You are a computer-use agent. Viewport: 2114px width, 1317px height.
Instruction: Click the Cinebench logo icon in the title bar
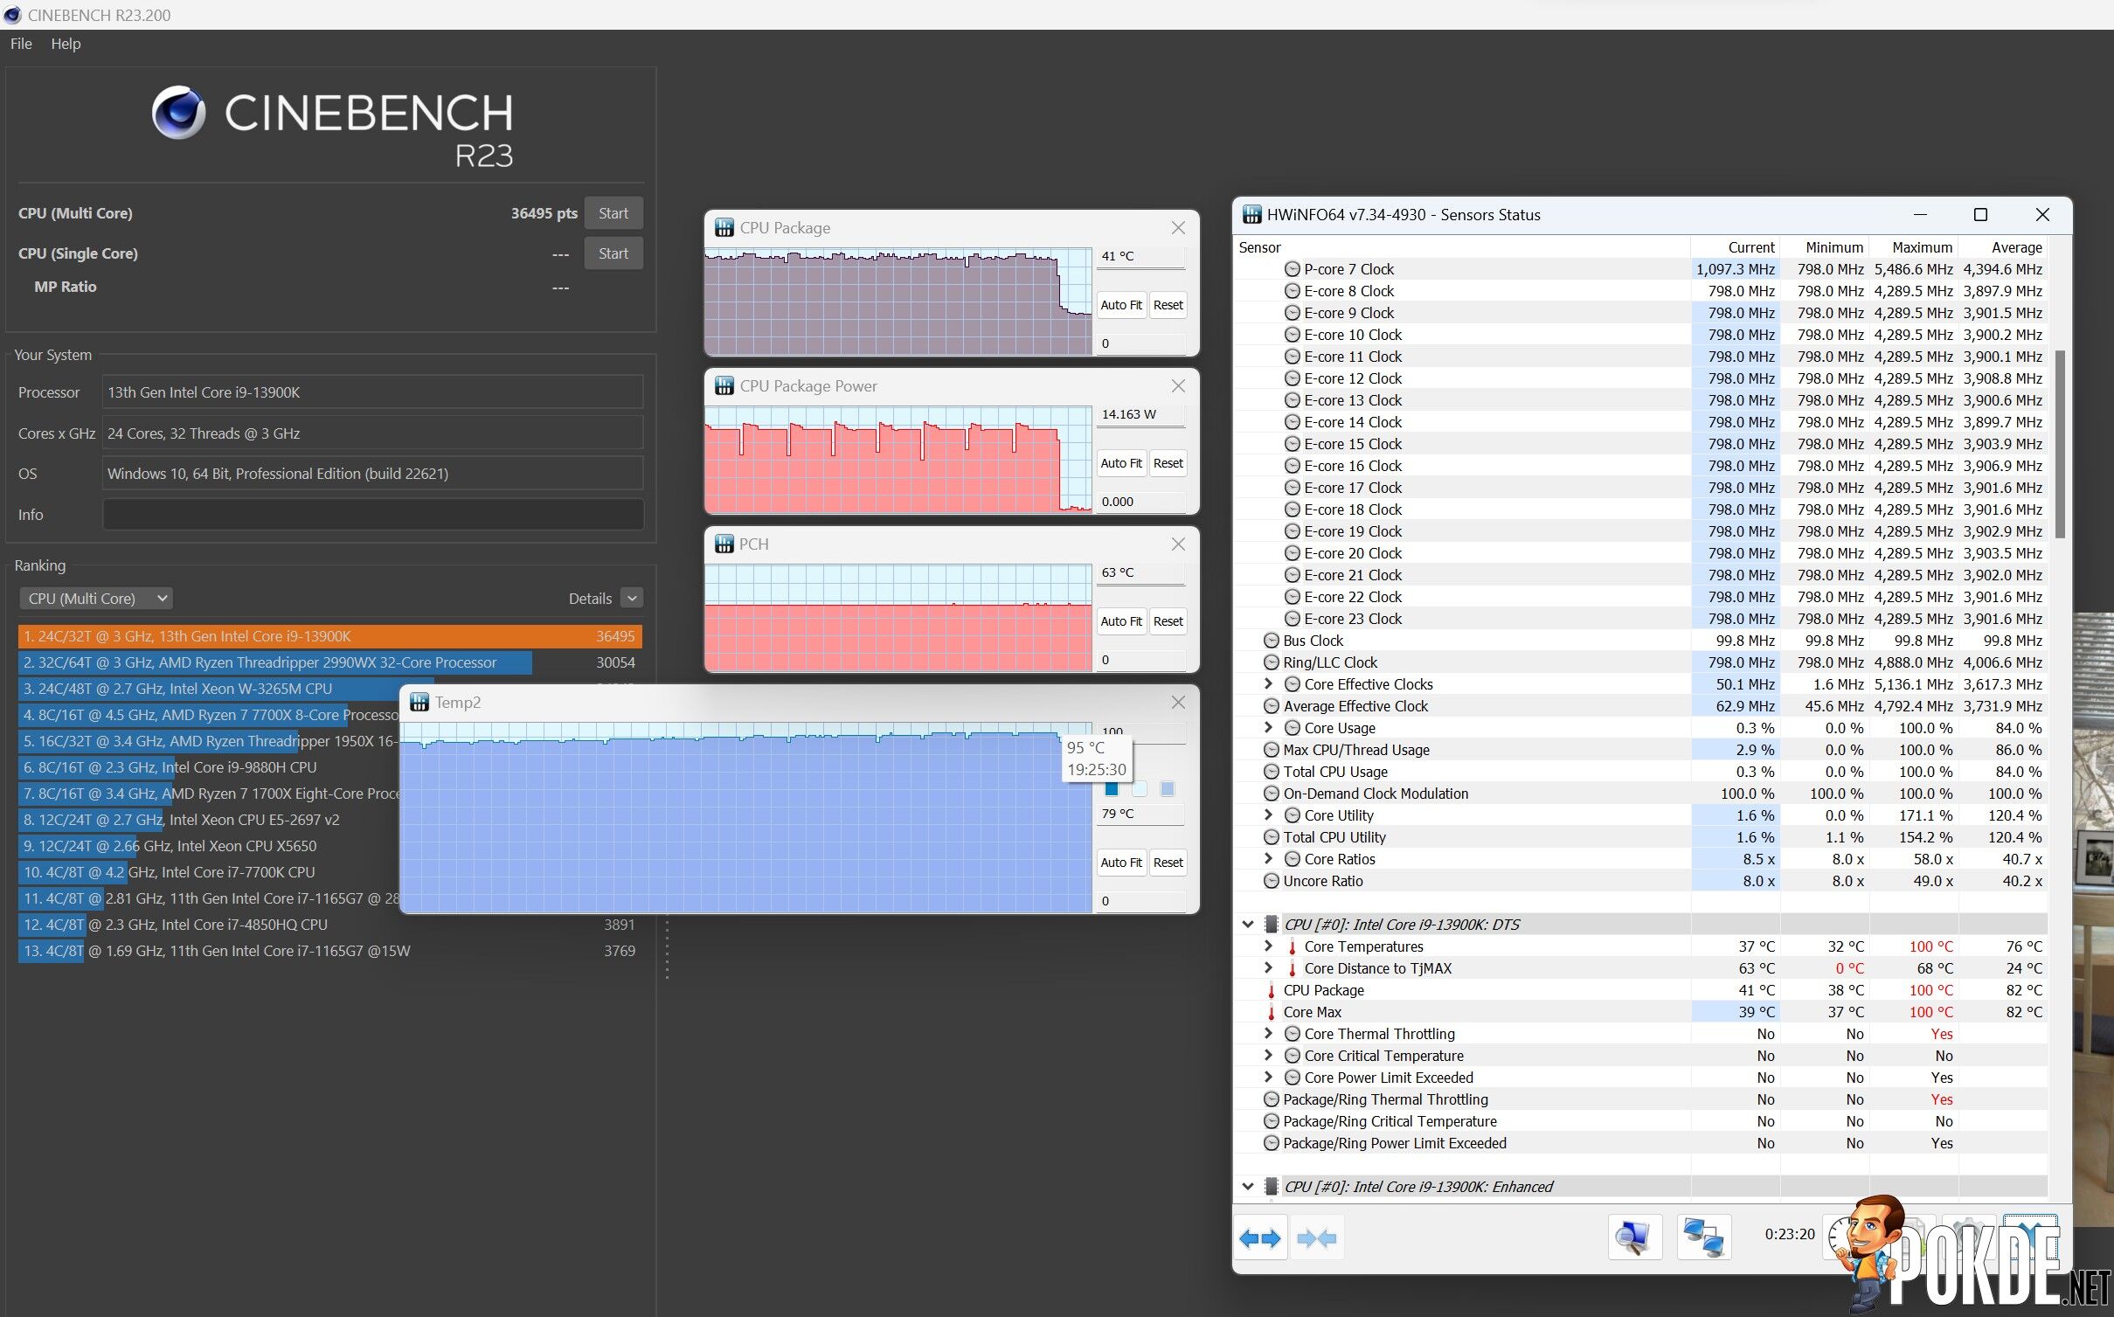coord(12,15)
